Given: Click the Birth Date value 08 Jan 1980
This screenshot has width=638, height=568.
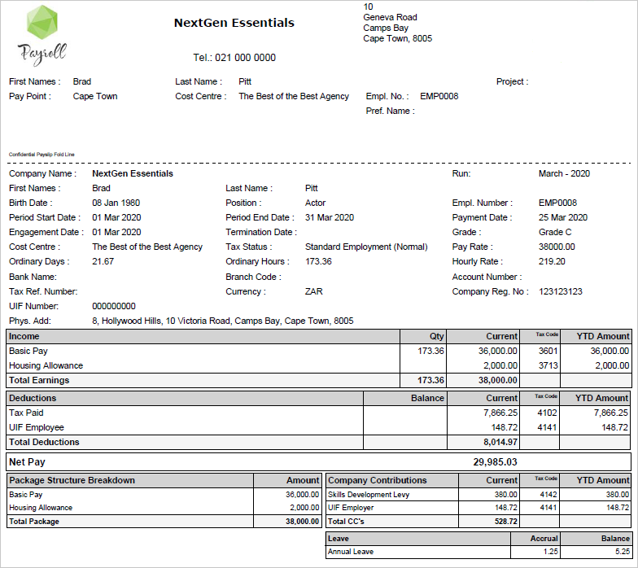Looking at the screenshot, I should 116,203.
